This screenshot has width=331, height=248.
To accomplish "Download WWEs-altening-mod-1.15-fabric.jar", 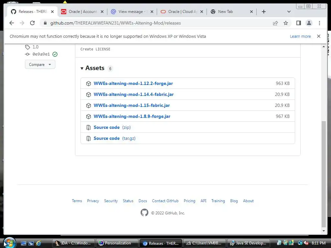I will (x=132, y=105).
